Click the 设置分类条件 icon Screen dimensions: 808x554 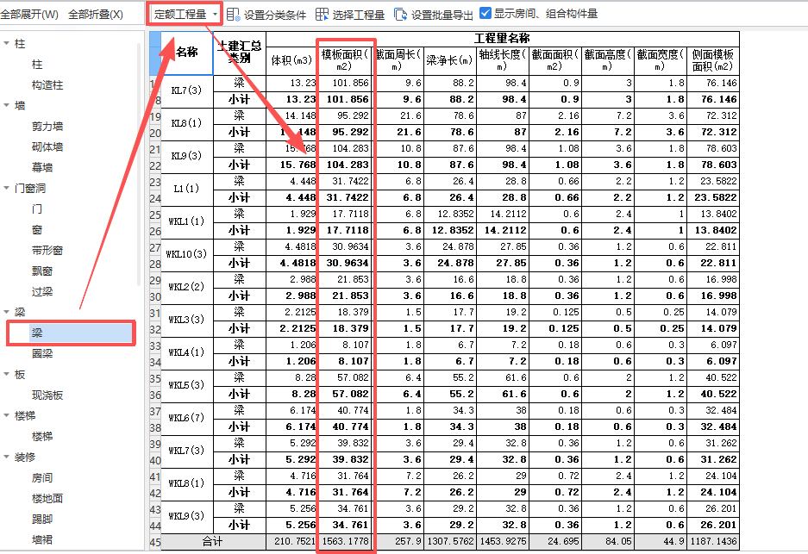pyautogui.click(x=234, y=15)
